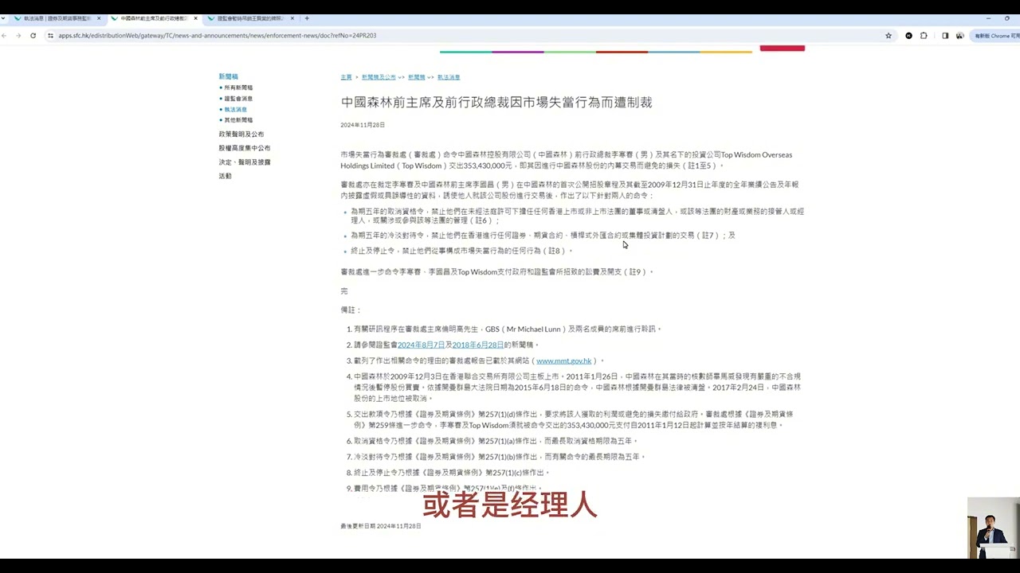Click the Chrome update available button

coord(996,36)
